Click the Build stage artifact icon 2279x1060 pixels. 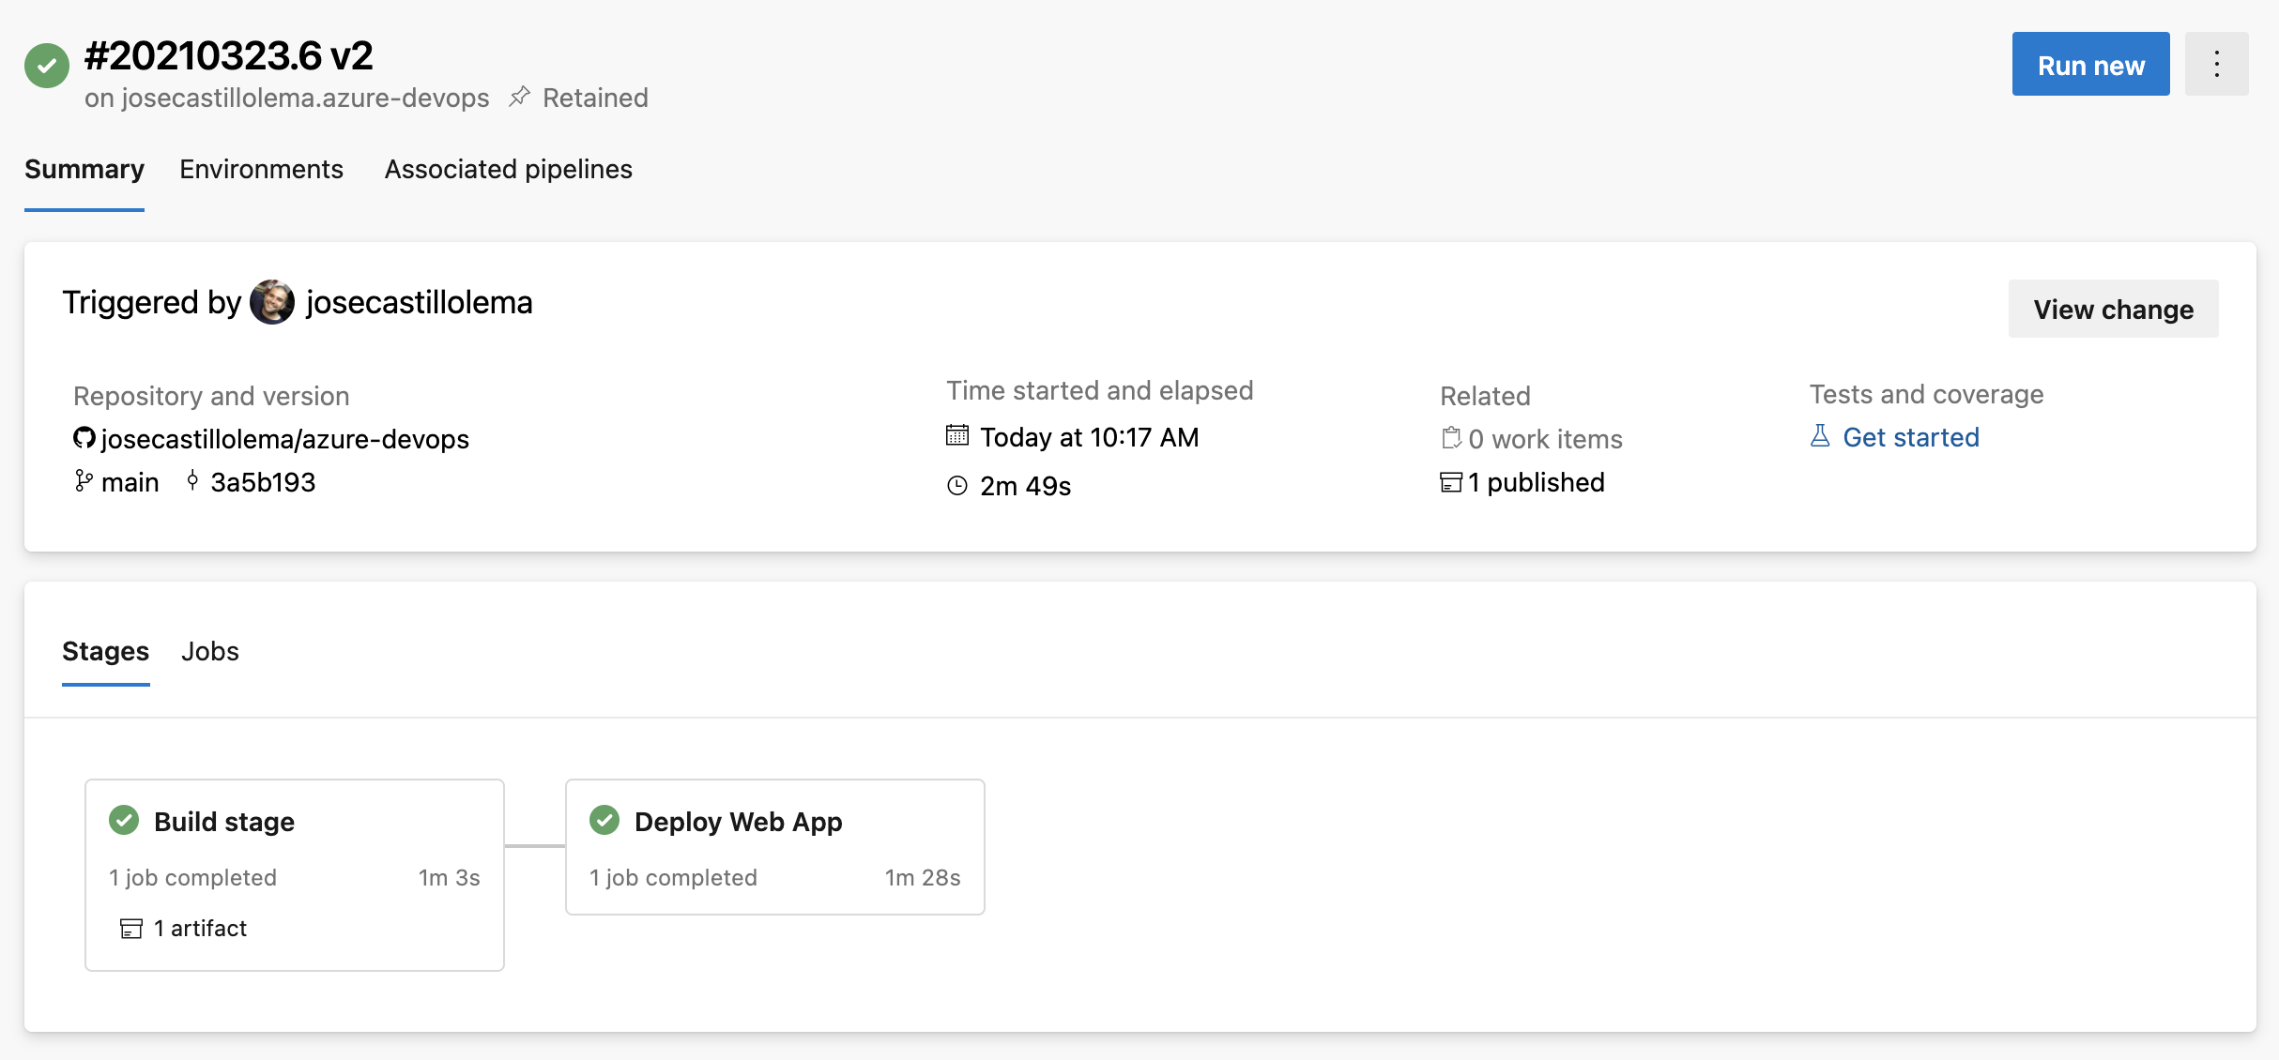[131, 929]
